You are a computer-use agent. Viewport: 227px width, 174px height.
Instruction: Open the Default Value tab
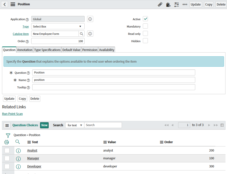(71, 50)
